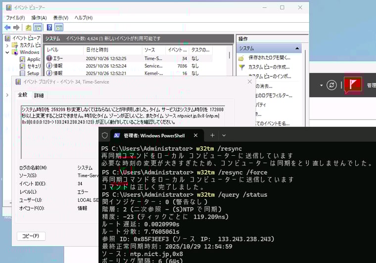
Task: Click the red error icon in event list
Action: click(49, 58)
